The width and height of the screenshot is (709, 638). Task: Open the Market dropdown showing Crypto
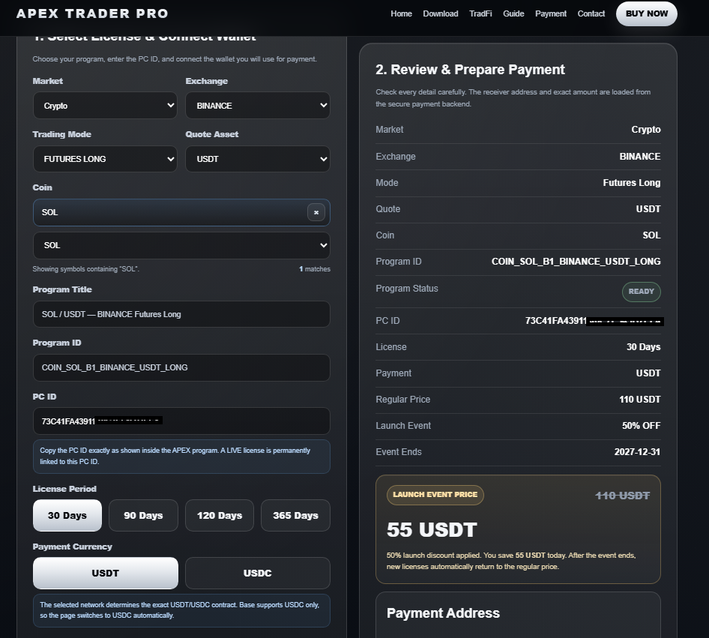coord(105,106)
